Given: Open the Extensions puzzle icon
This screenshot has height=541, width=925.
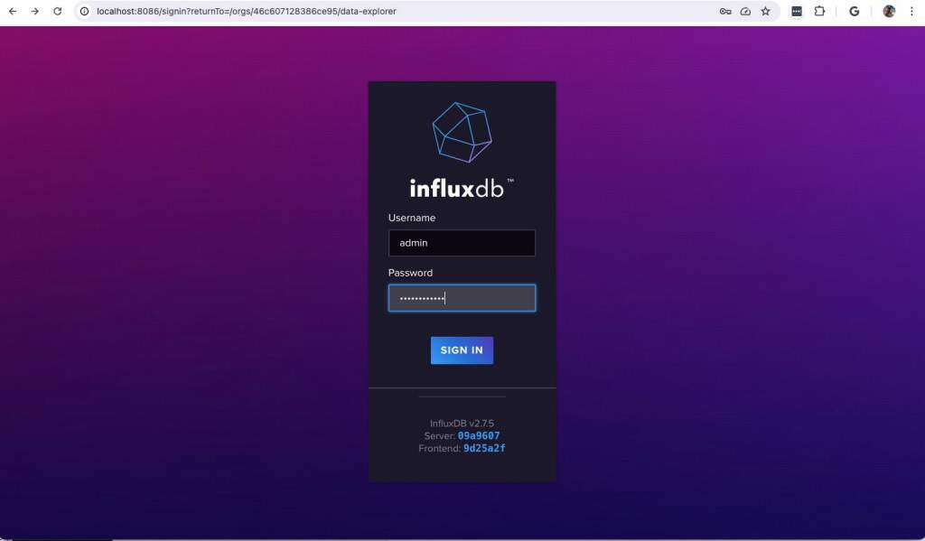Looking at the screenshot, I should (819, 11).
